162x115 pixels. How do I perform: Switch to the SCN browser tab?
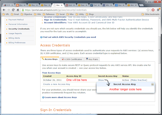point(8,5)
